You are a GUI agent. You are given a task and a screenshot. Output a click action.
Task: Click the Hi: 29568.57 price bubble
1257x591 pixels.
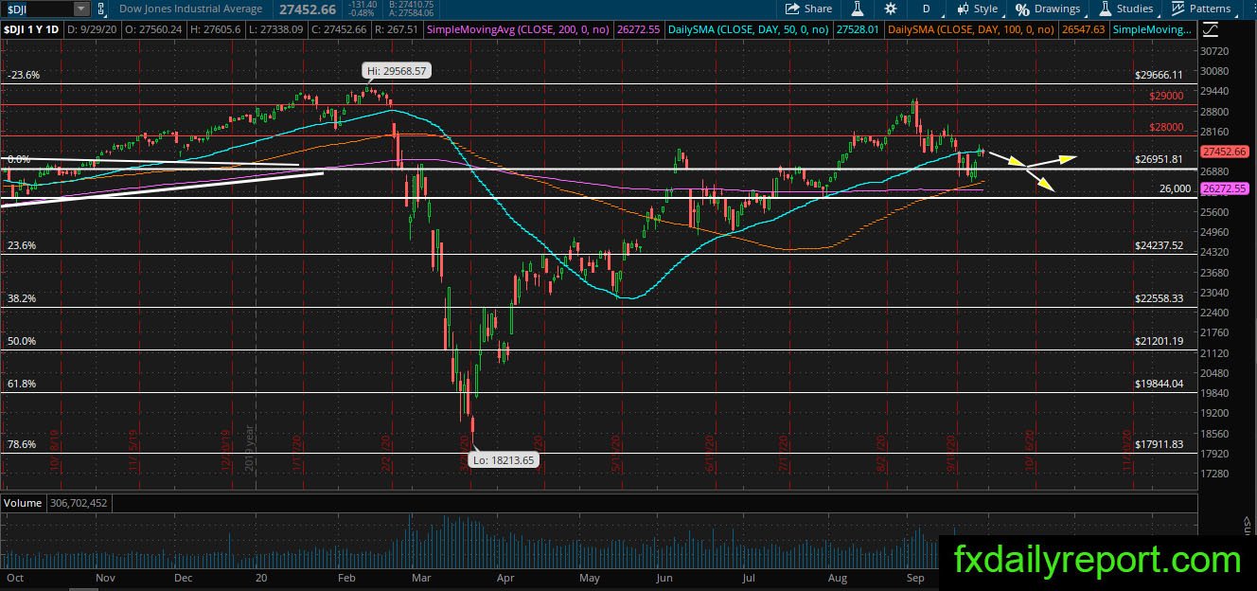tap(398, 70)
